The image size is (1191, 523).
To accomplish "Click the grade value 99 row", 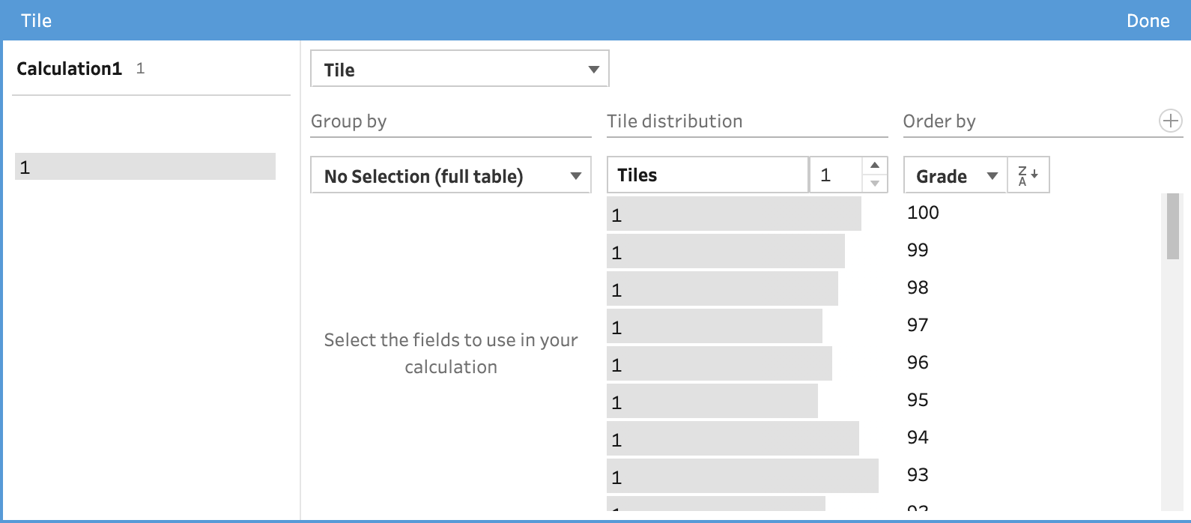I will [918, 250].
